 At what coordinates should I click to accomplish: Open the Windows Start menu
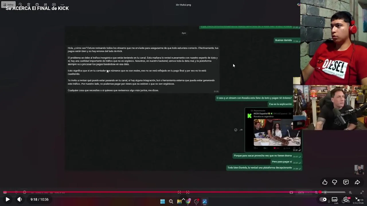point(163,201)
